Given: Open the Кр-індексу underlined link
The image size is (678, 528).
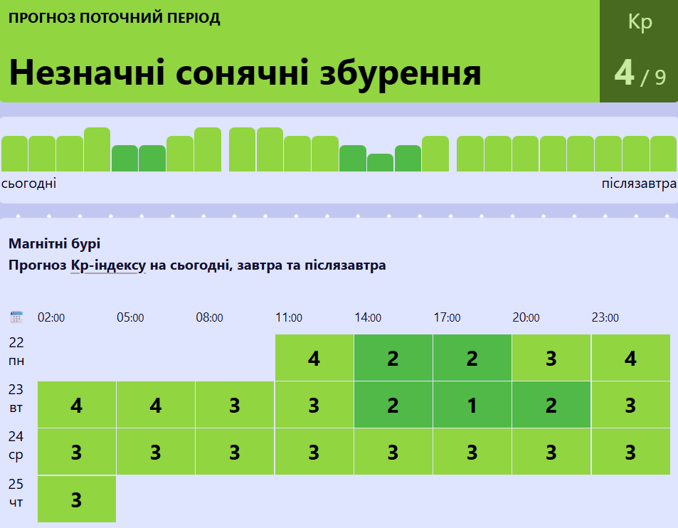Looking at the screenshot, I should click(108, 265).
